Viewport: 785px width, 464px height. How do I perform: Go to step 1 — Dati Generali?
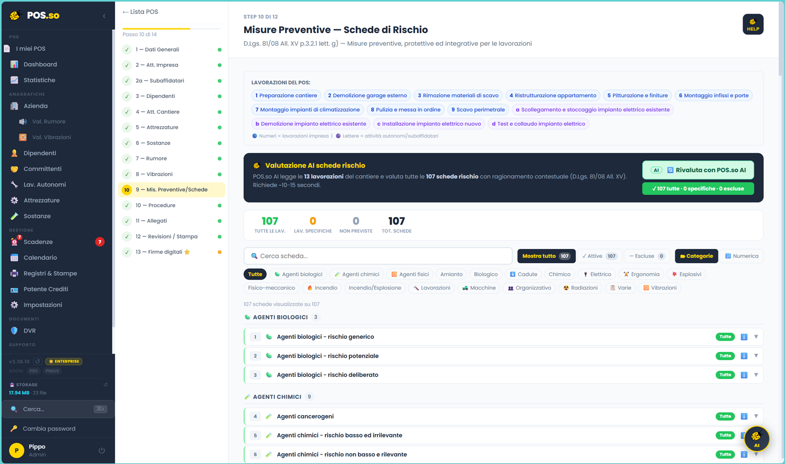click(x=172, y=50)
